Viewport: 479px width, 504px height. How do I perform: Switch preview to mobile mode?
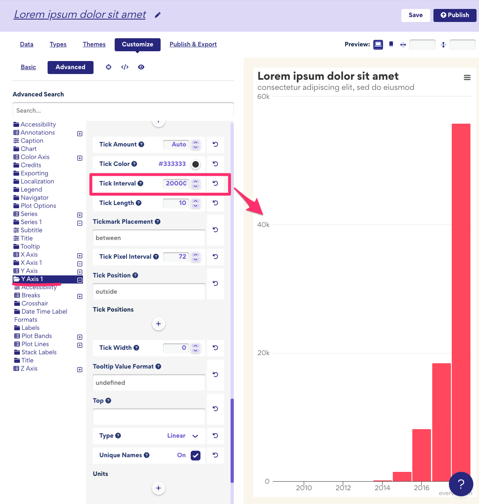(x=391, y=45)
